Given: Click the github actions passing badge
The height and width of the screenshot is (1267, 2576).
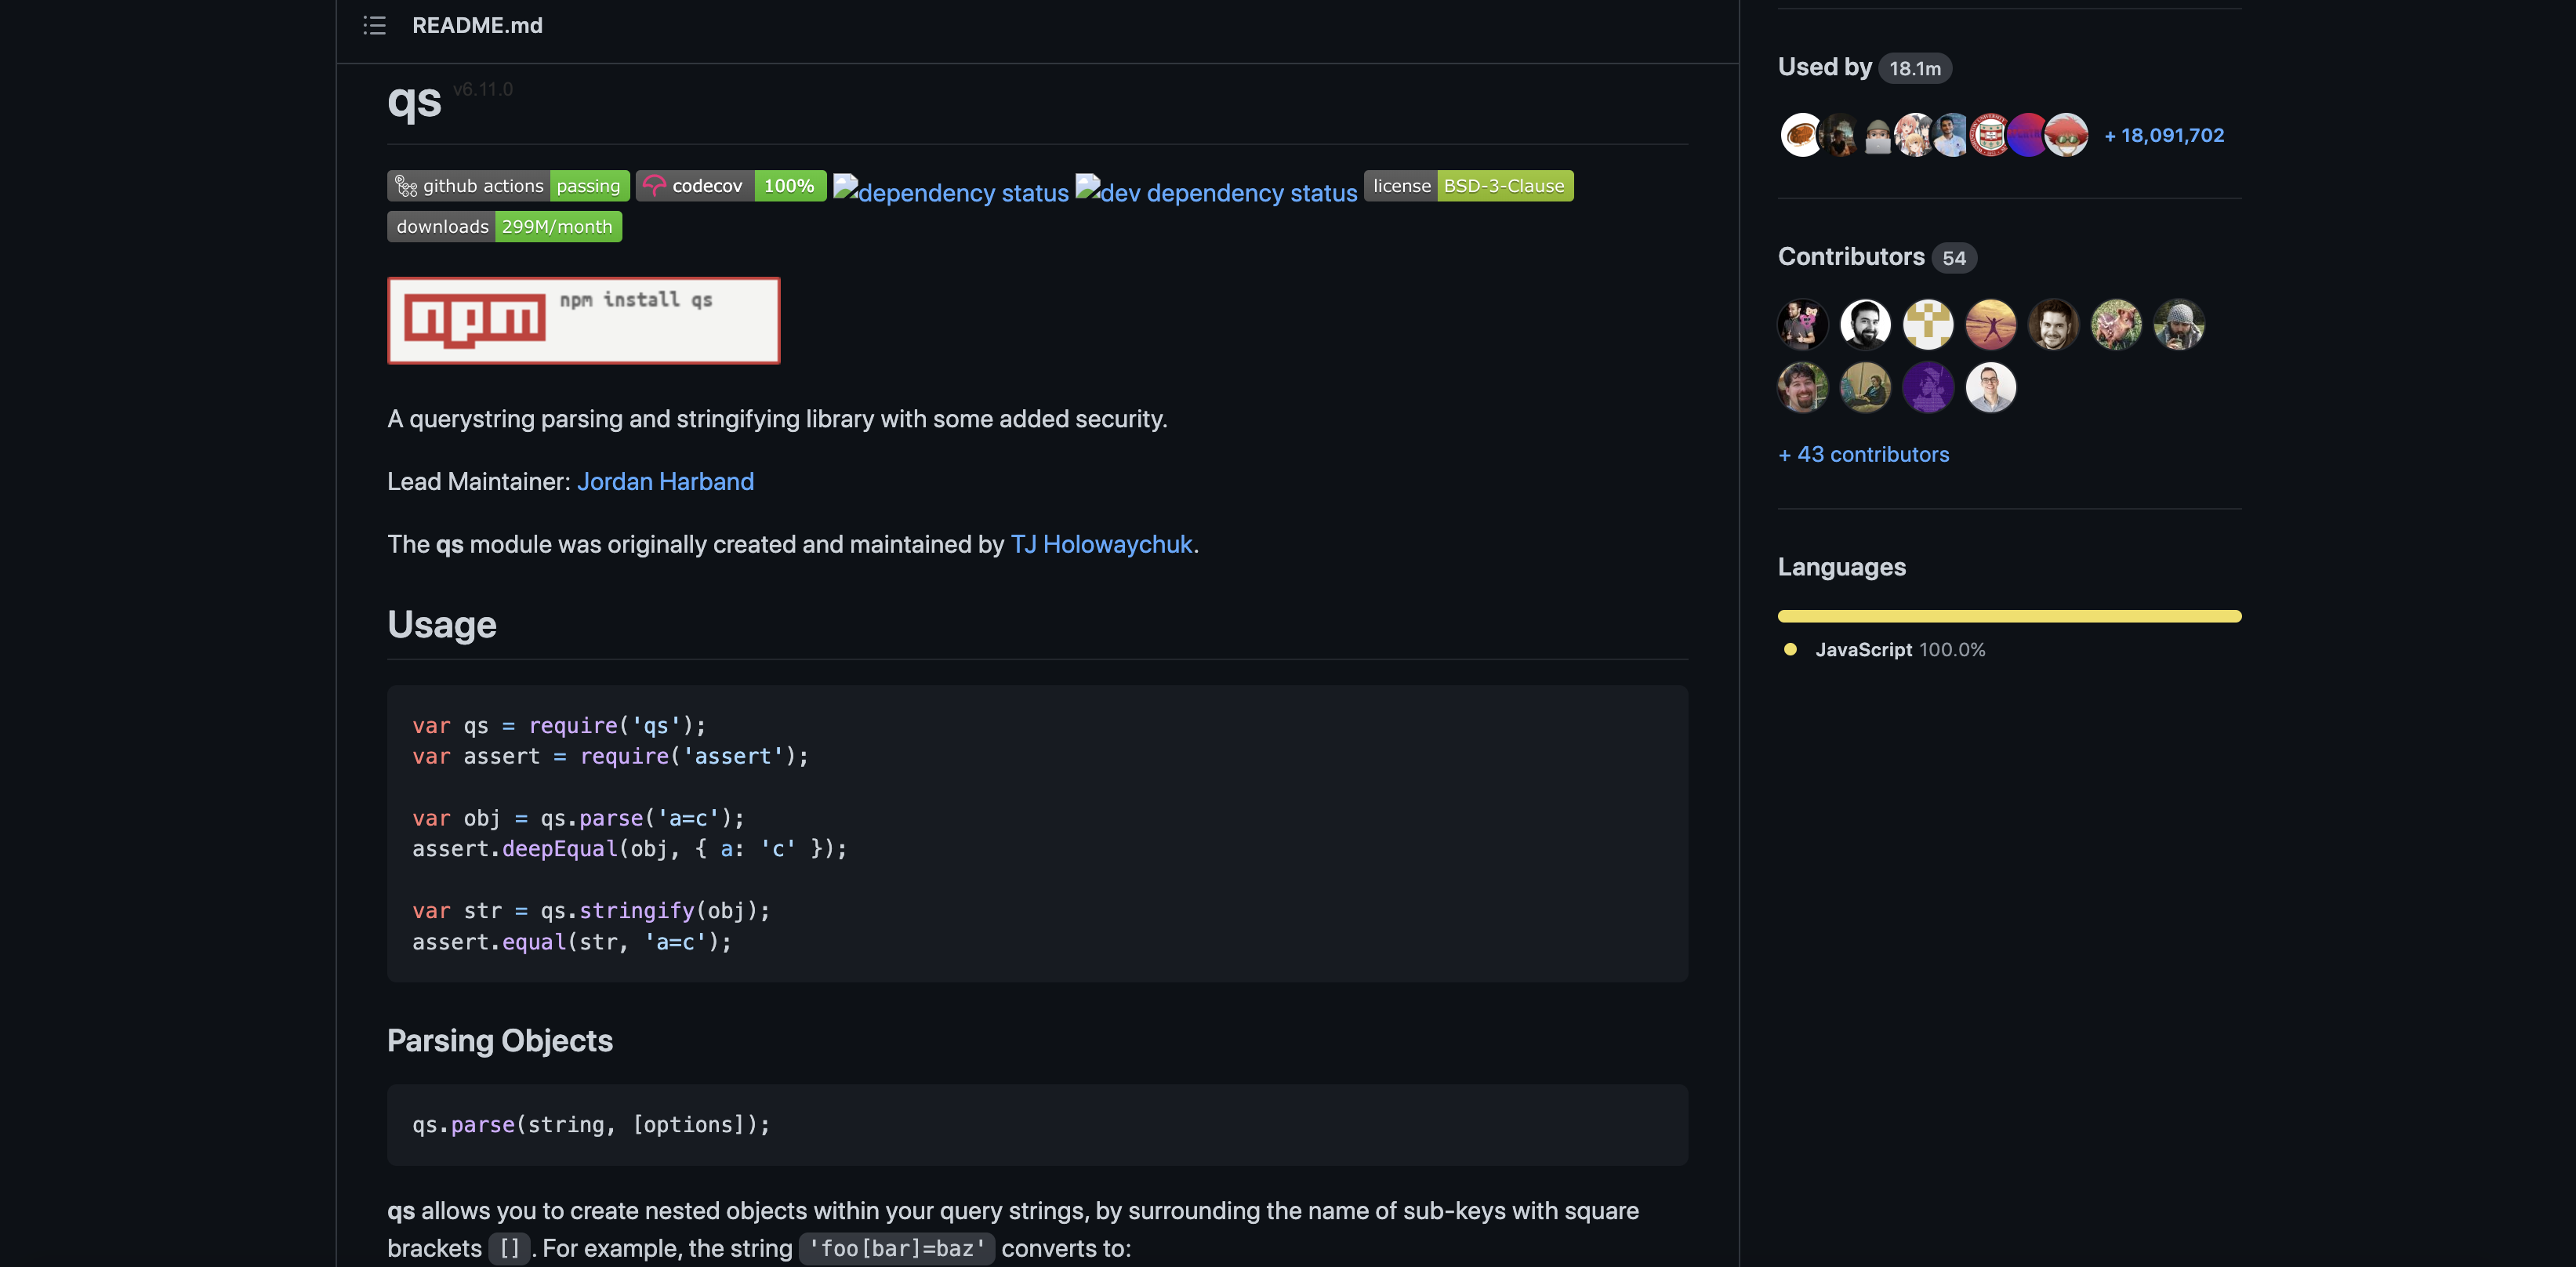Looking at the screenshot, I should (x=507, y=185).
